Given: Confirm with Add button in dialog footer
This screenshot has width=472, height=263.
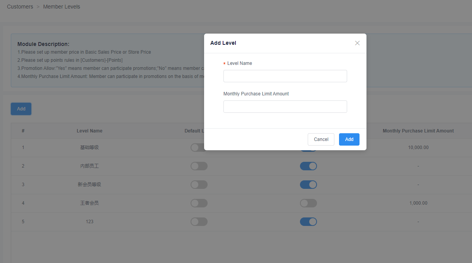Looking at the screenshot, I should [x=349, y=139].
